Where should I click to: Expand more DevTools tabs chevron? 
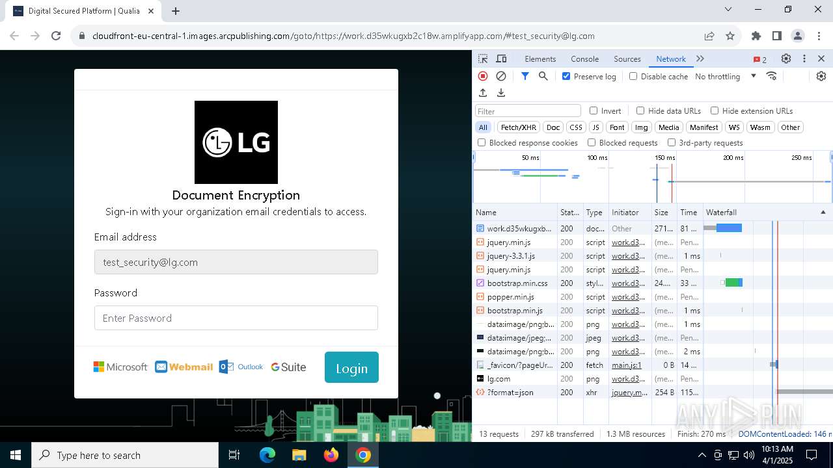[700, 58]
